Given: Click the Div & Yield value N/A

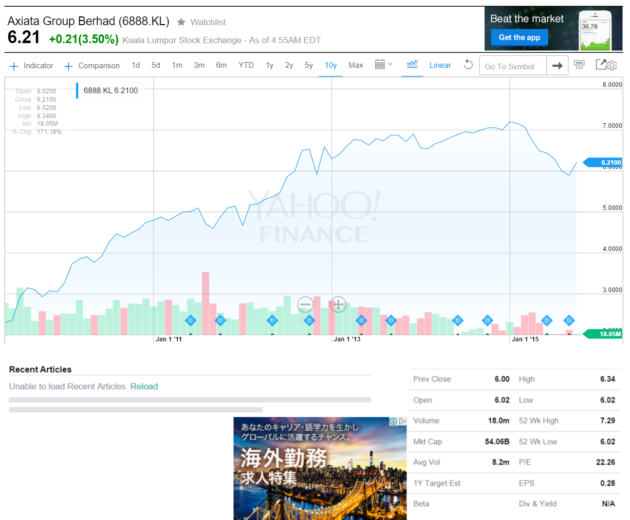Looking at the screenshot, I should pyautogui.click(x=608, y=504).
